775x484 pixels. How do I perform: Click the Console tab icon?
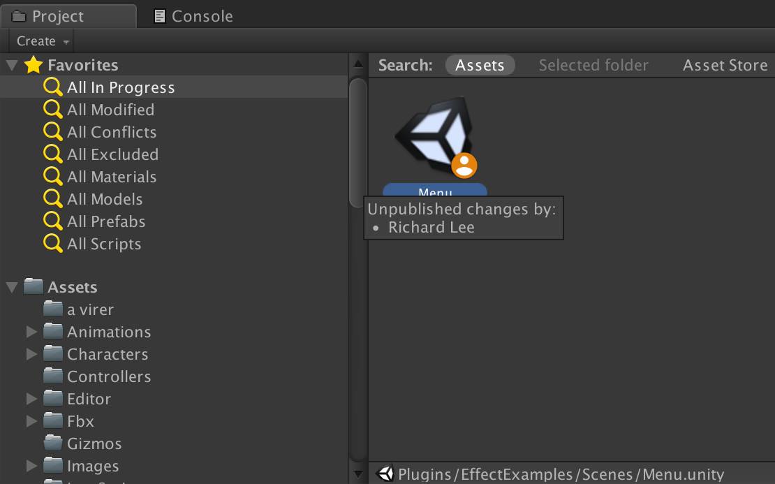pos(159,16)
